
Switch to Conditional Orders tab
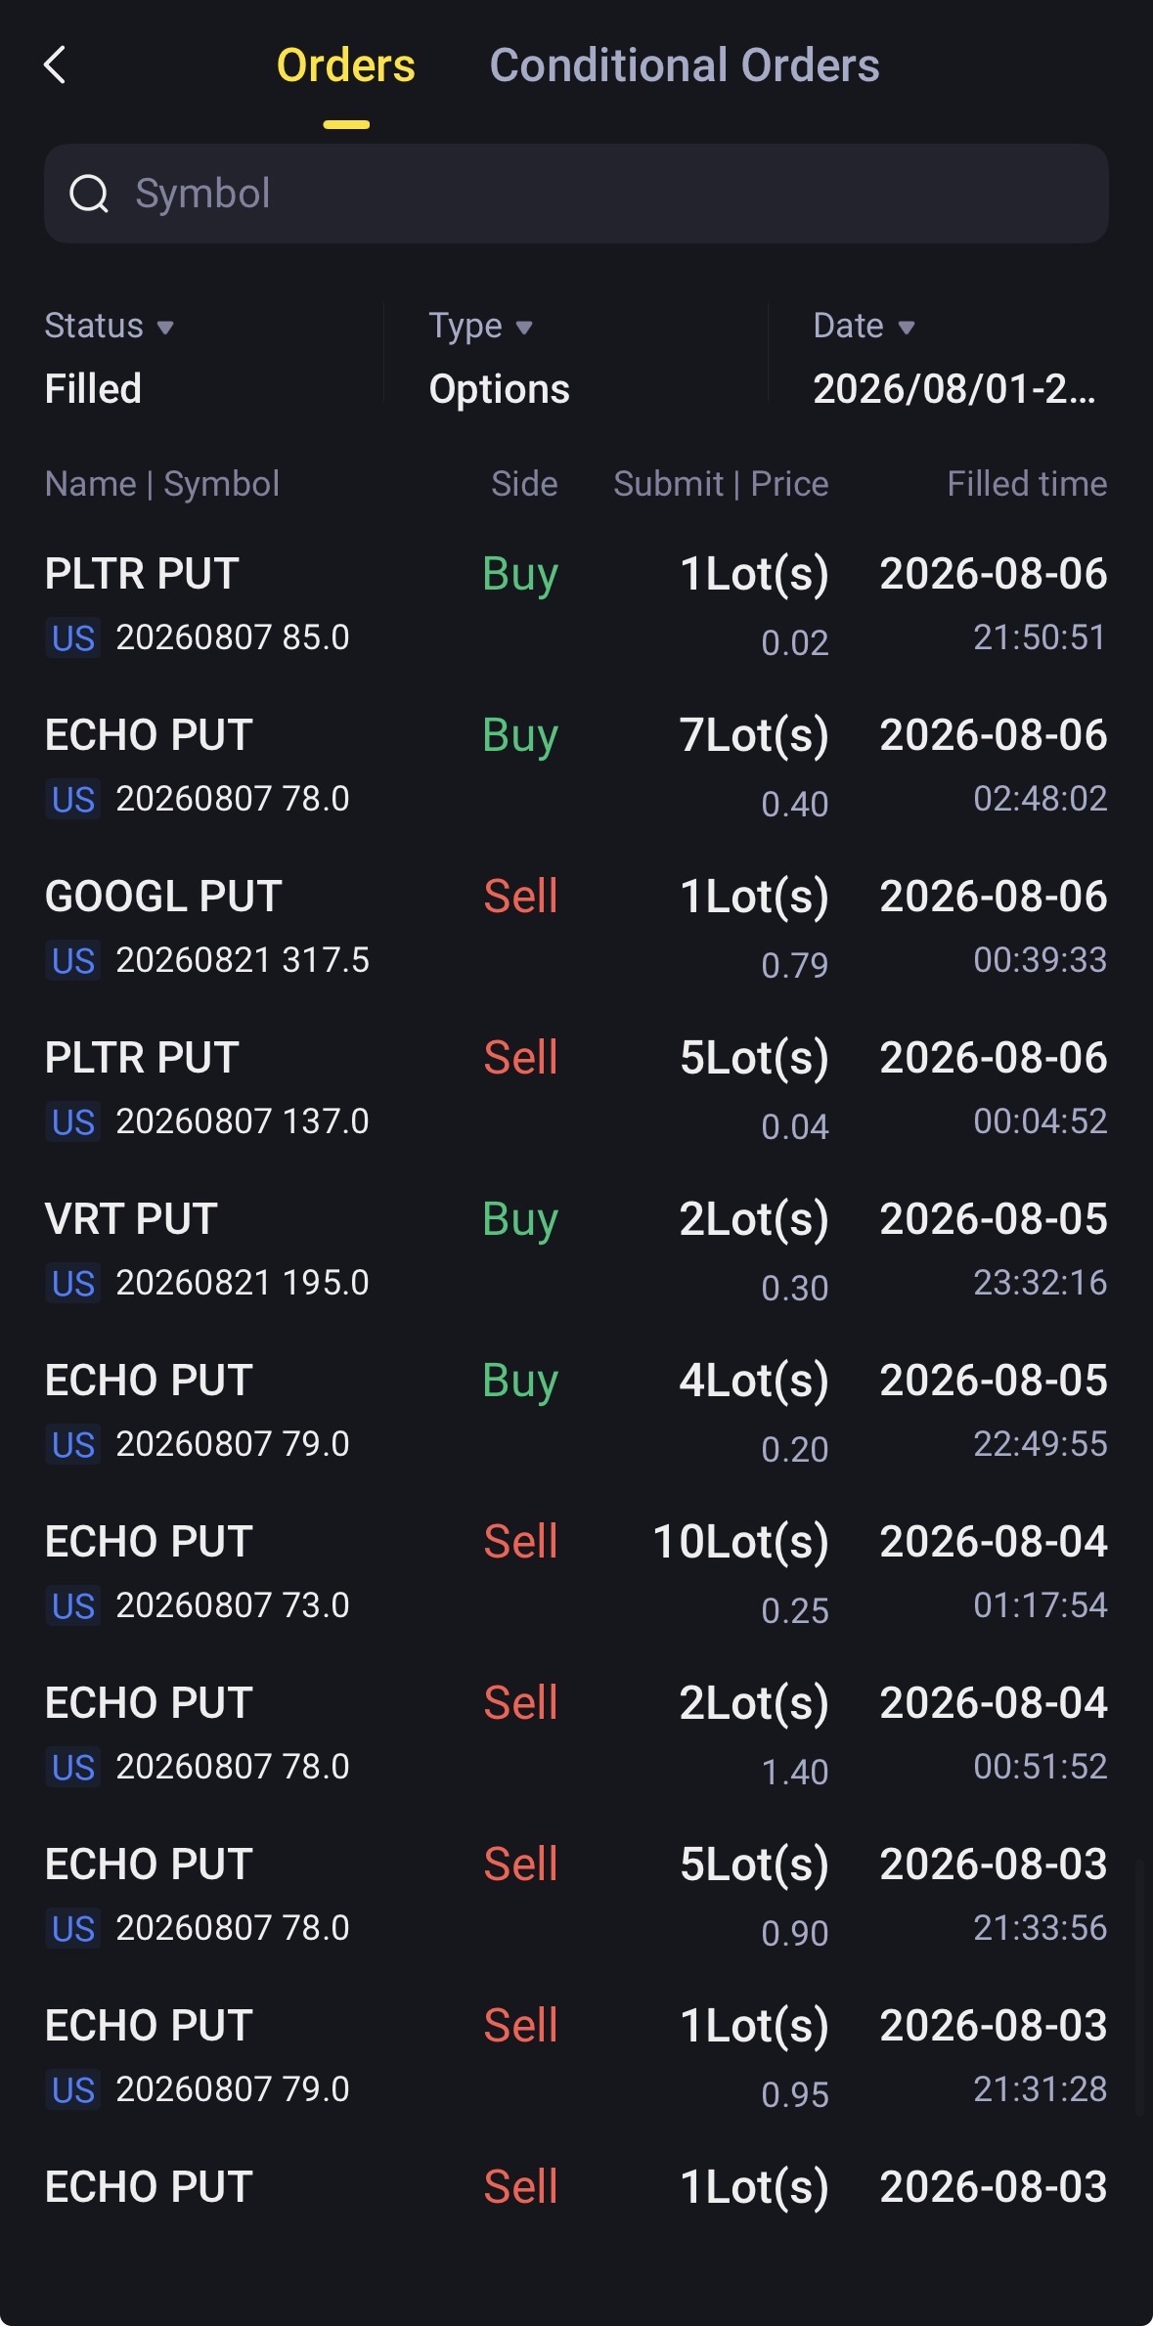(x=685, y=66)
